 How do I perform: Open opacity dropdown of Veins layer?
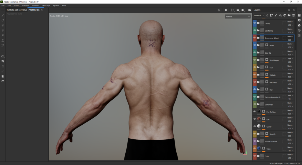290,151
